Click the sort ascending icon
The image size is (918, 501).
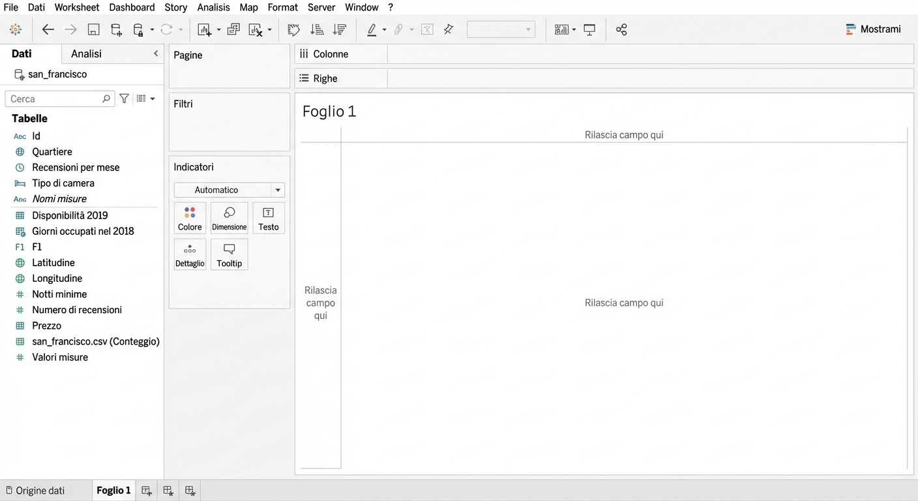coord(317,29)
